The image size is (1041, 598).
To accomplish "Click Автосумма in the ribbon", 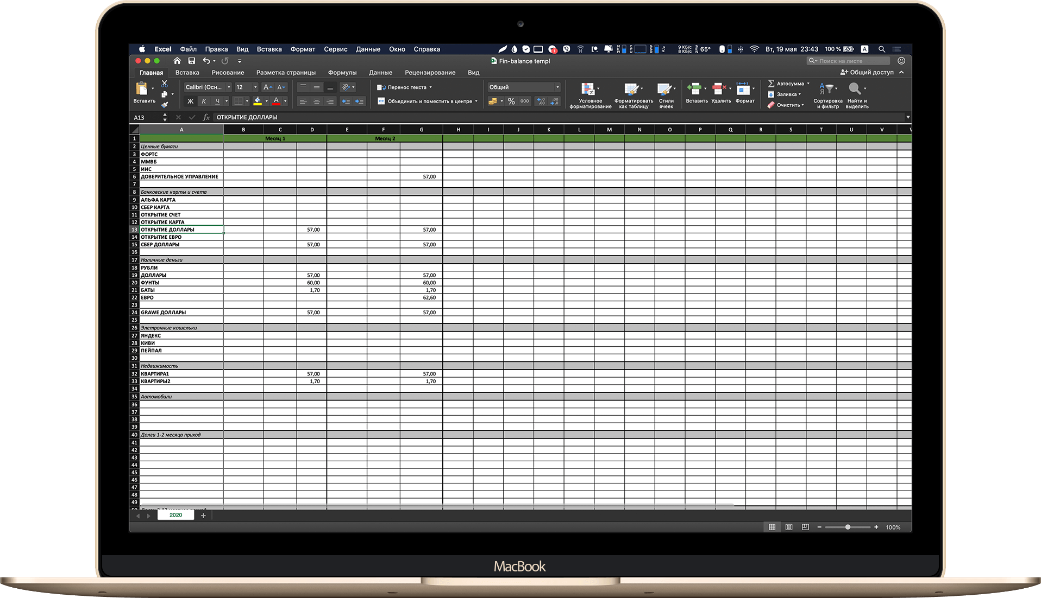I will 788,84.
